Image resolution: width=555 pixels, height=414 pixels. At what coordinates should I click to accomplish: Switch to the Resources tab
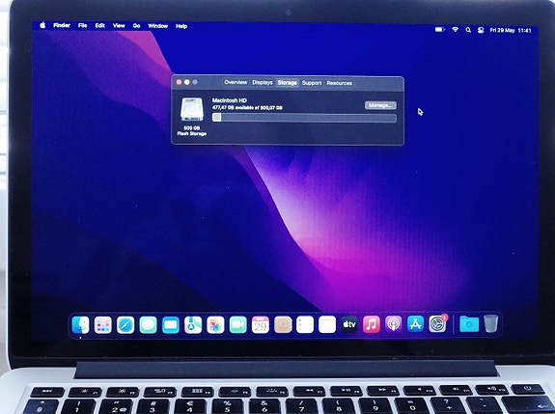[339, 83]
